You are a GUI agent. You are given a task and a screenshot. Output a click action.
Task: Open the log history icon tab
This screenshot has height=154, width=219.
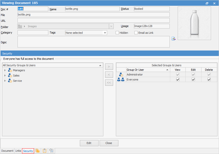51,150
